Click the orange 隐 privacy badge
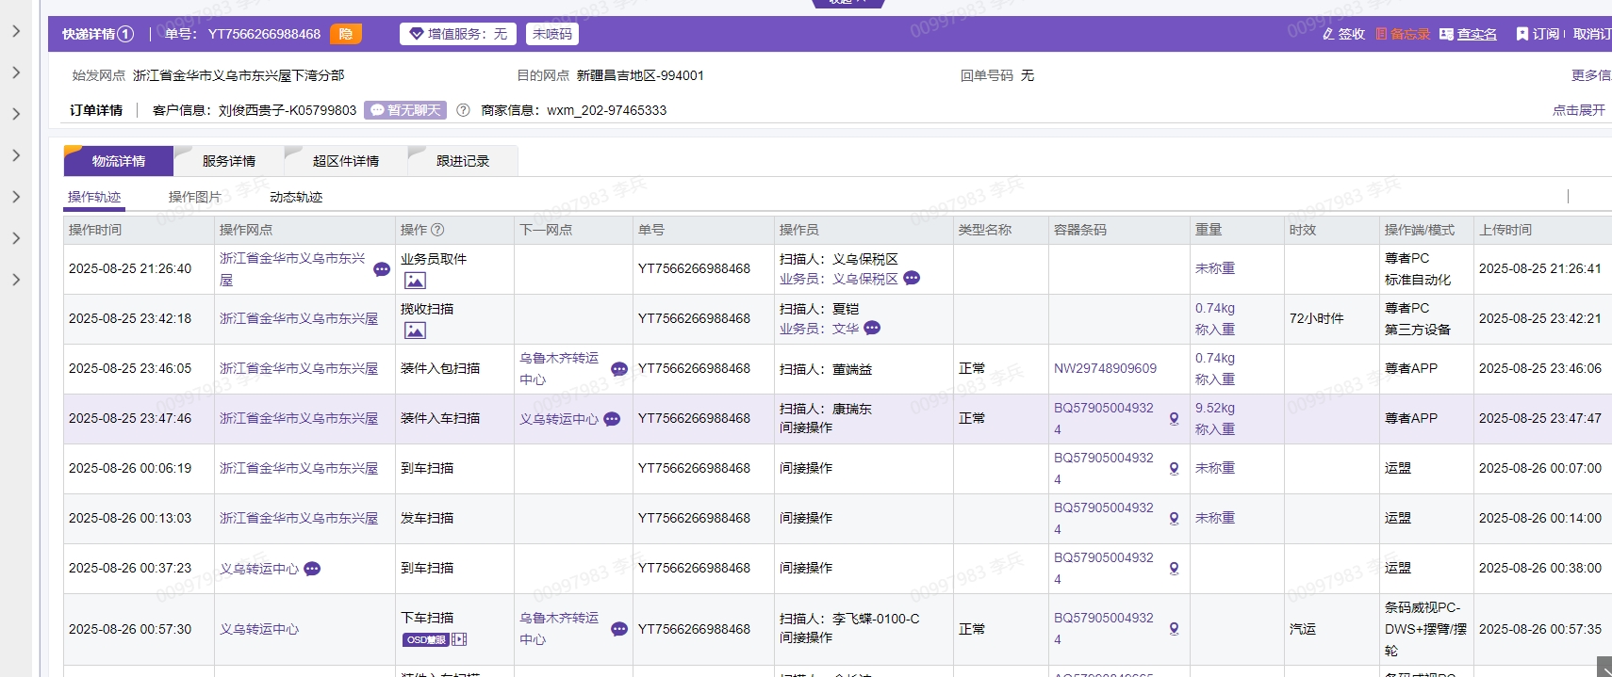 point(345,34)
